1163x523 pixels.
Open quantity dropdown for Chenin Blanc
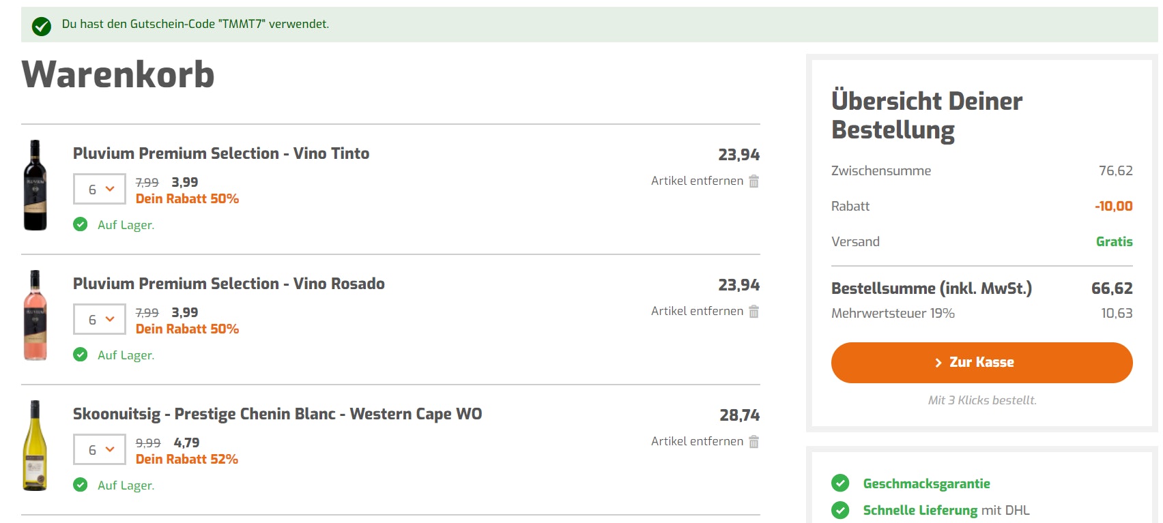pyautogui.click(x=100, y=449)
